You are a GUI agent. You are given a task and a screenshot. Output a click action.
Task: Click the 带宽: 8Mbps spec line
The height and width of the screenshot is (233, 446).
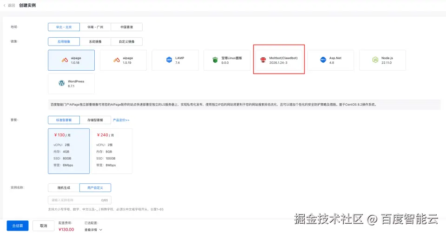click(106, 165)
